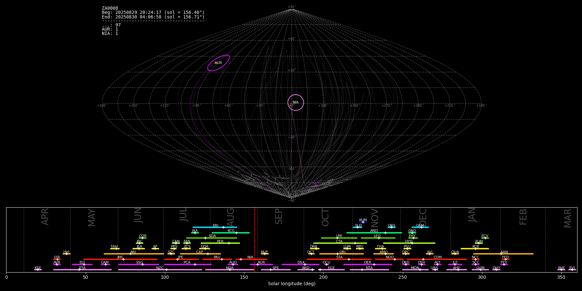Click the ORI shower bar label
582x291 pixels.
(x=342, y=252)
